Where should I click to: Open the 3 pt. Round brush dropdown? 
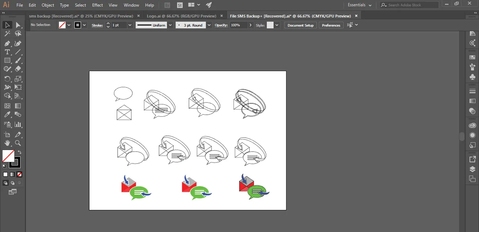(x=209, y=25)
